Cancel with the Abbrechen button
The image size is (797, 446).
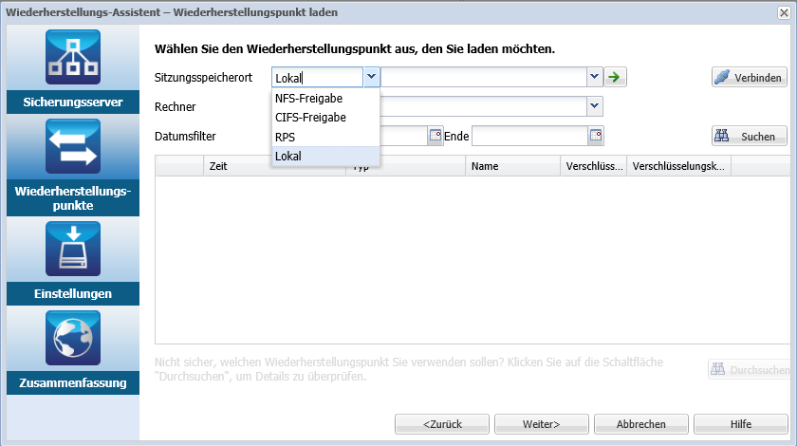[641, 424]
